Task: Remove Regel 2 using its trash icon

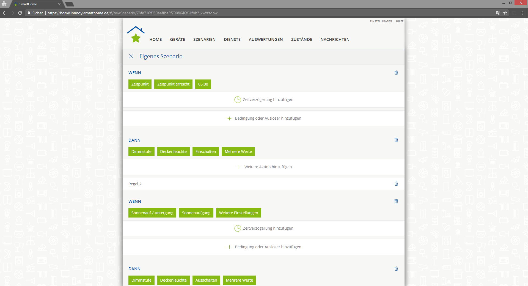Action: (x=396, y=184)
